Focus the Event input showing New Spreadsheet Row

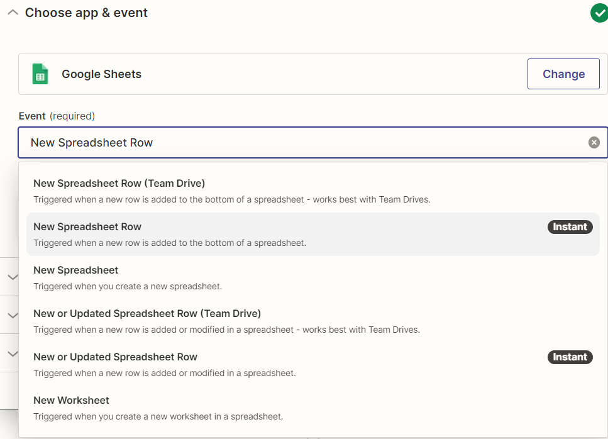[x=312, y=142]
